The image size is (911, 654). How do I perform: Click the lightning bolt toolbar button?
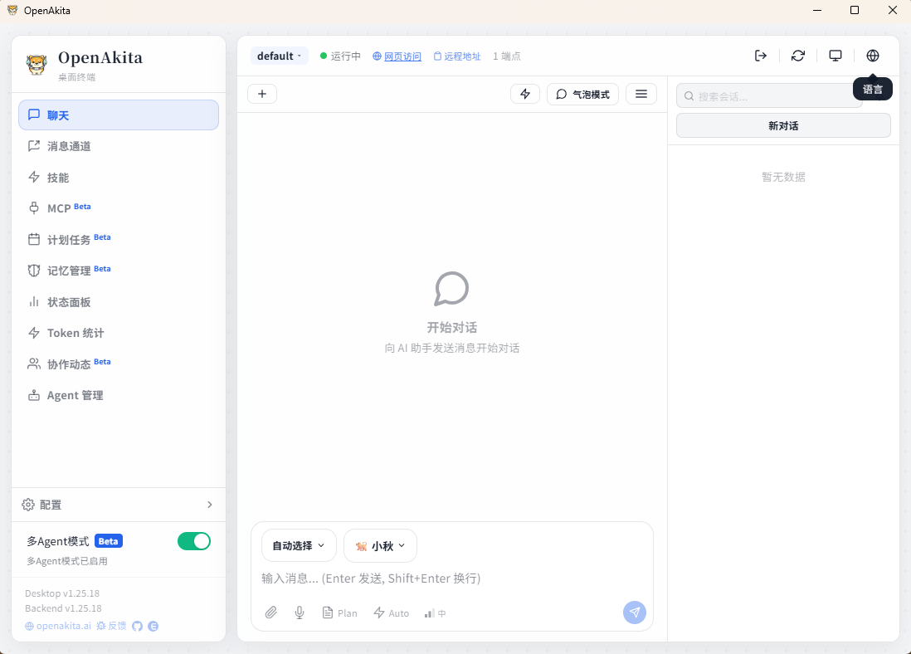[x=525, y=94]
